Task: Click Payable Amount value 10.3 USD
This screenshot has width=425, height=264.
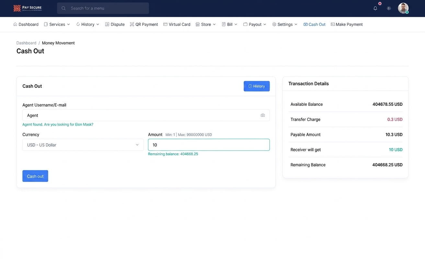Action: coord(394,135)
